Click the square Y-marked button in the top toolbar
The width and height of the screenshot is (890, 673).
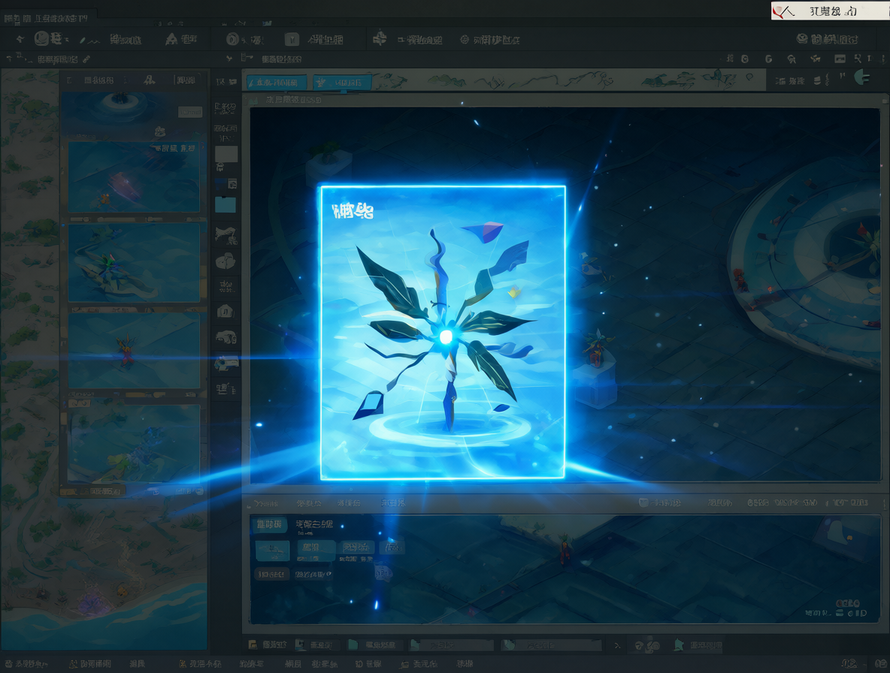click(292, 39)
